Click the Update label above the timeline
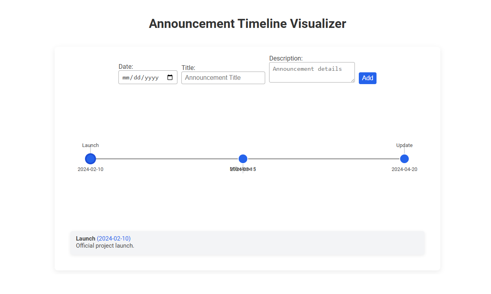Image resolution: width=491 pixels, height=294 pixels. tap(404, 145)
